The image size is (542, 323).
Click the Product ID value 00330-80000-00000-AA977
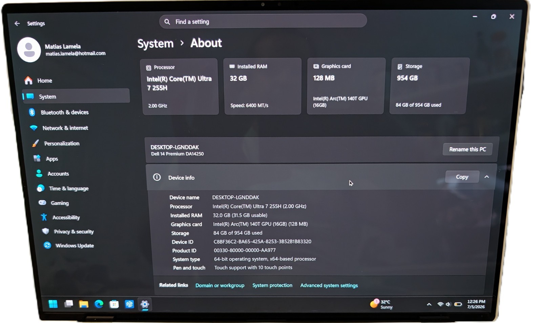click(245, 250)
